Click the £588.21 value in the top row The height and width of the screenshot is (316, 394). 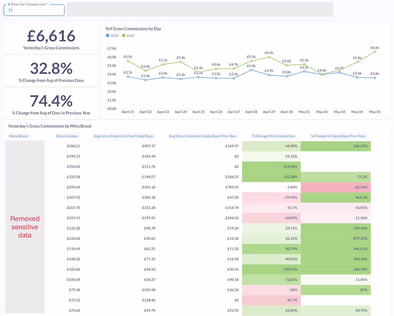74,146
